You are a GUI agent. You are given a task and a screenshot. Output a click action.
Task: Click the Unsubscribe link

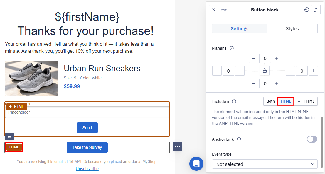click(87, 169)
